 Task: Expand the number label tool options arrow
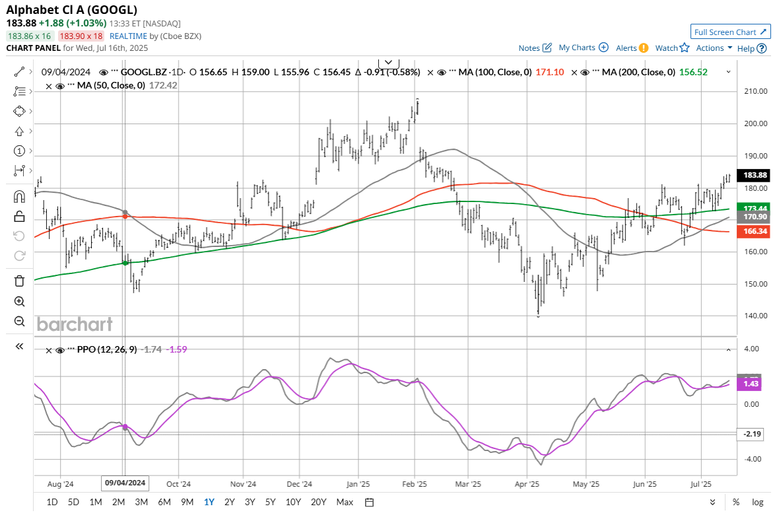coord(31,151)
